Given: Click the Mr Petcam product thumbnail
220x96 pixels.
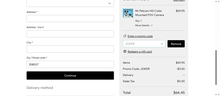Looking at the screenshot, I should click(x=128, y=13).
